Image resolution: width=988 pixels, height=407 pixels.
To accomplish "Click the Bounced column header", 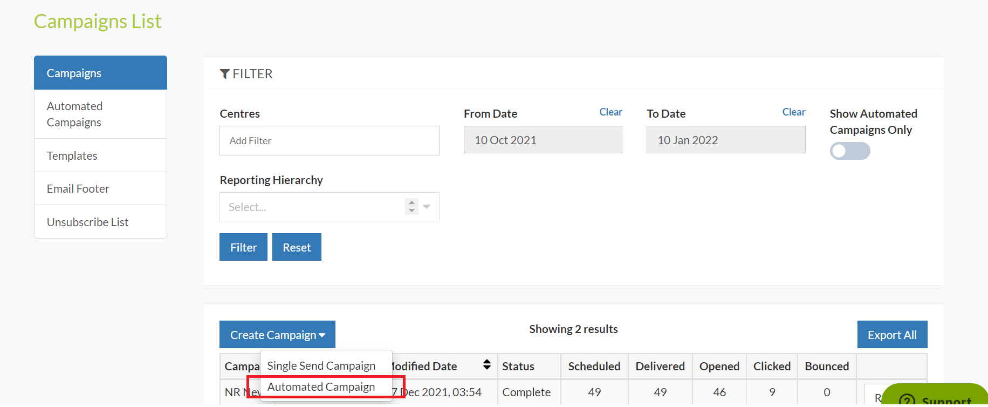I will (x=827, y=366).
